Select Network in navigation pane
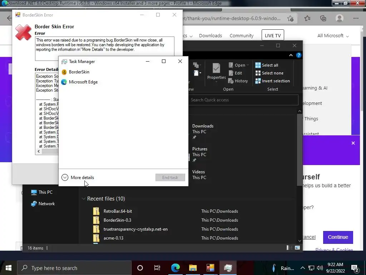 click(43, 204)
